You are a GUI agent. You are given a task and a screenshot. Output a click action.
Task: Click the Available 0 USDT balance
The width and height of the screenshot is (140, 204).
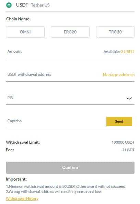click(x=119, y=52)
